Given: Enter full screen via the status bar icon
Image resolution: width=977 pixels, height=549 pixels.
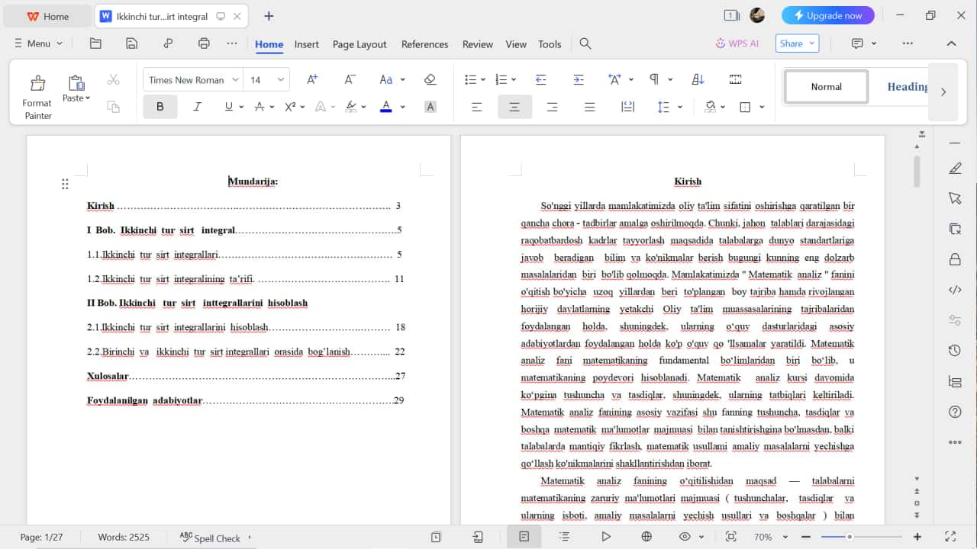Looking at the screenshot, I should (950, 537).
